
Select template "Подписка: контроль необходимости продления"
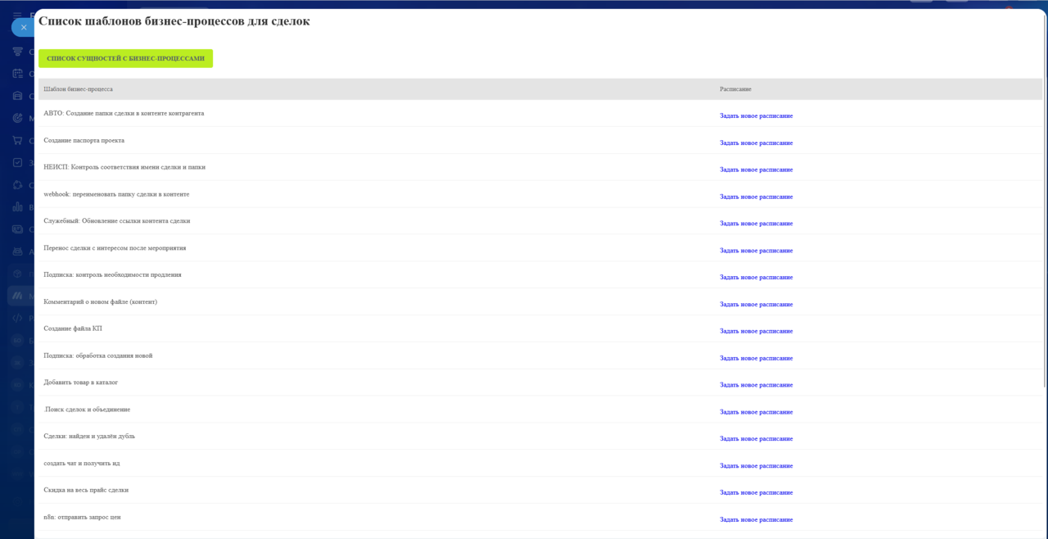point(112,274)
